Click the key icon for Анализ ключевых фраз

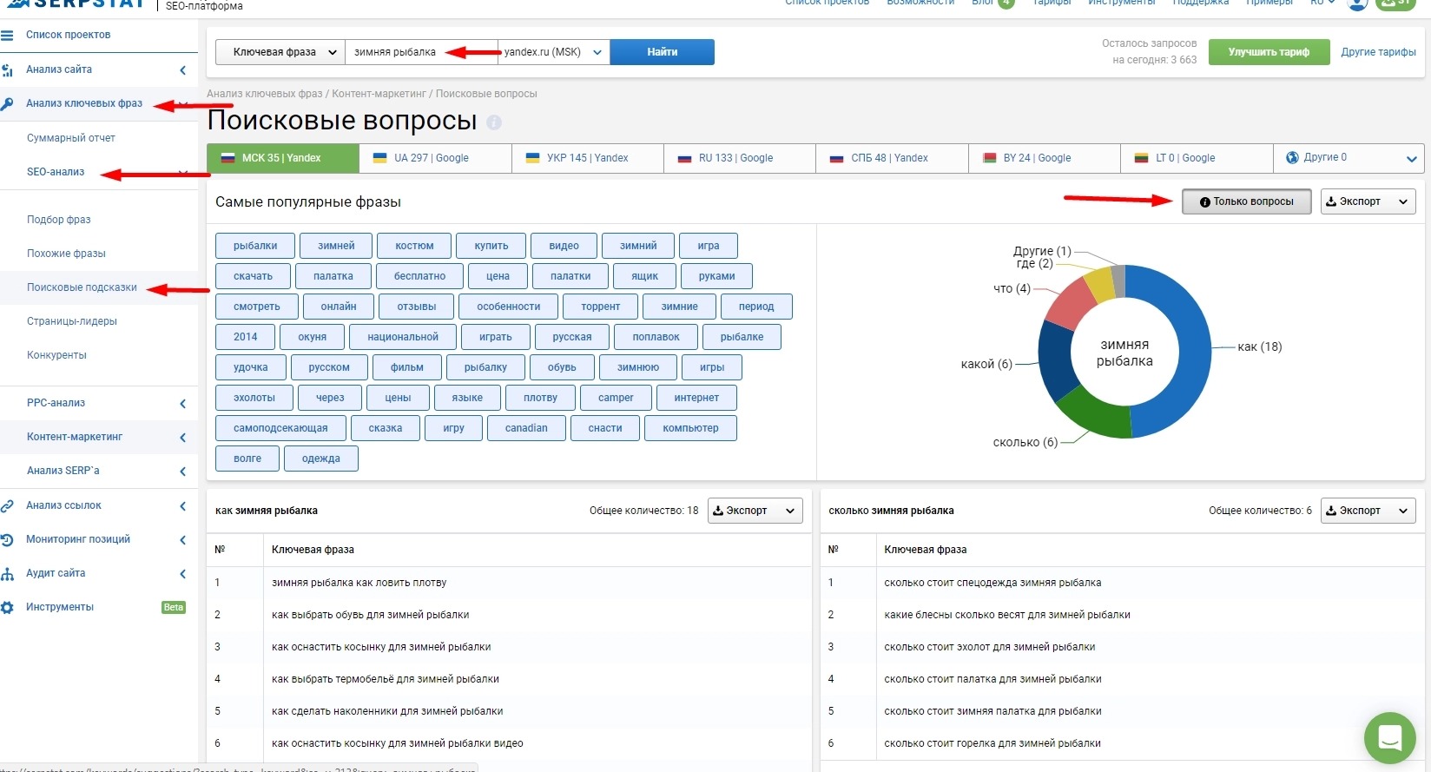7,104
